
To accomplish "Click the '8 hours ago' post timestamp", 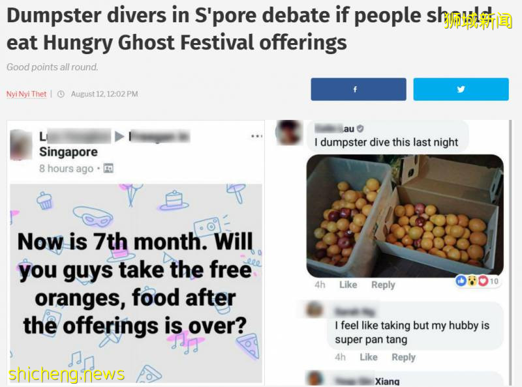I will tap(66, 169).
